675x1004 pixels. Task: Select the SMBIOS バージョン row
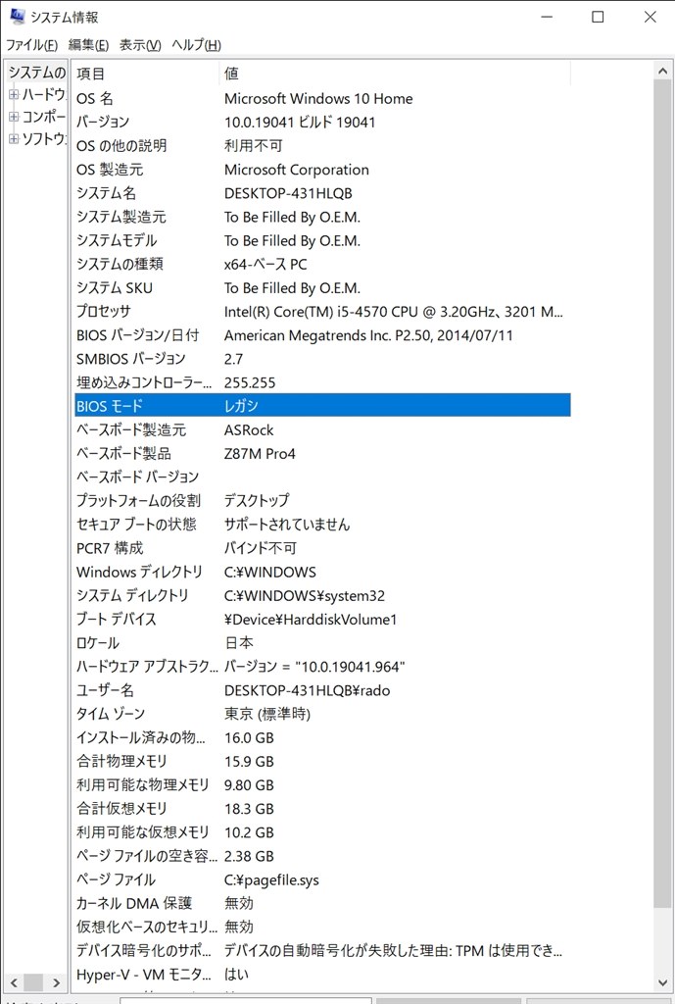(322, 359)
